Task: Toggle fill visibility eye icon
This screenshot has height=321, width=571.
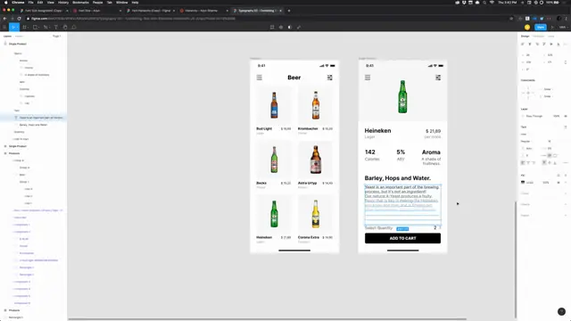Action: (x=559, y=182)
